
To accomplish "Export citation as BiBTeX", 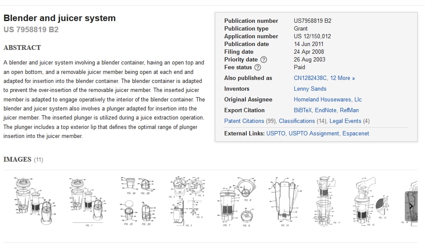I will tap(303, 110).
